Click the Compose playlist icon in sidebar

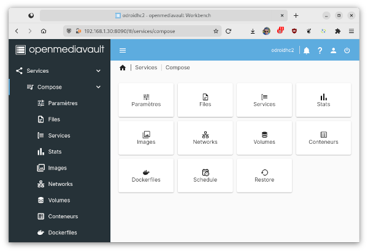[x=30, y=87]
